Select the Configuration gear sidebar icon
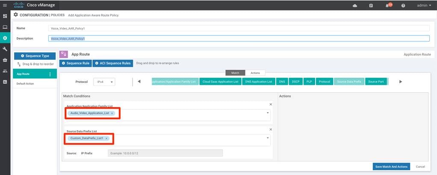This screenshot has width=437, height=175. click(x=5, y=38)
